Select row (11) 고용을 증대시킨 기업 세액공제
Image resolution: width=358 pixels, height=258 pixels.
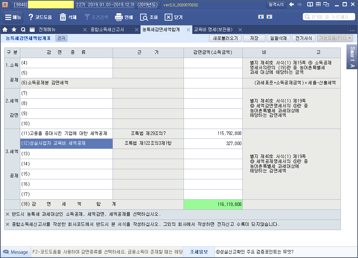coord(66,134)
